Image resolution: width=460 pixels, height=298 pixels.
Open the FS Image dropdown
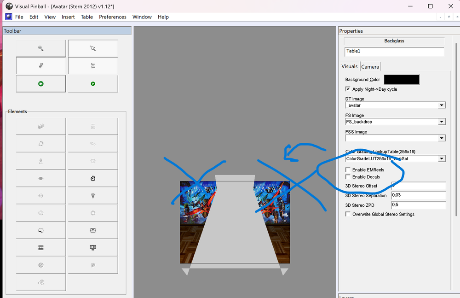[442, 122]
